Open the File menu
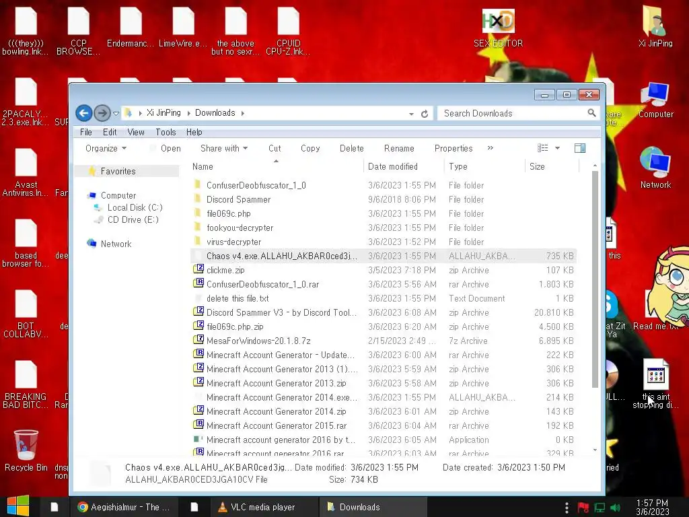Viewport: 689px width, 517px height. click(85, 133)
